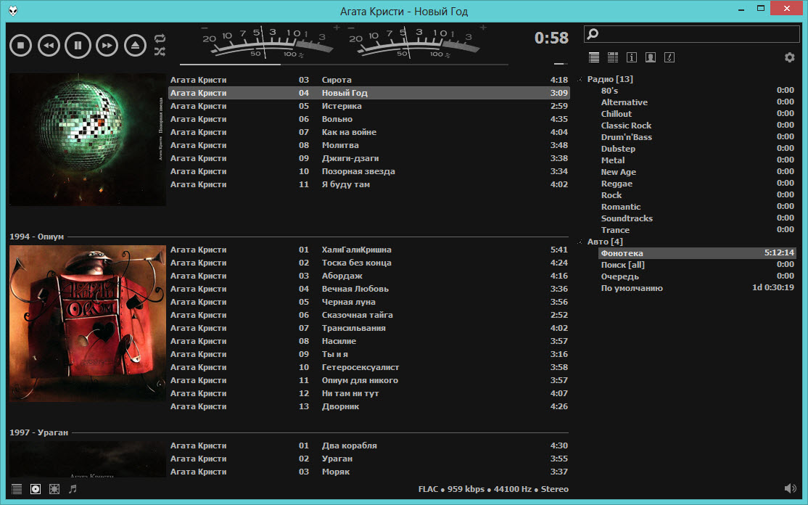Open the lyrics panel icon
The width and height of the screenshot is (808, 505).
[669, 57]
